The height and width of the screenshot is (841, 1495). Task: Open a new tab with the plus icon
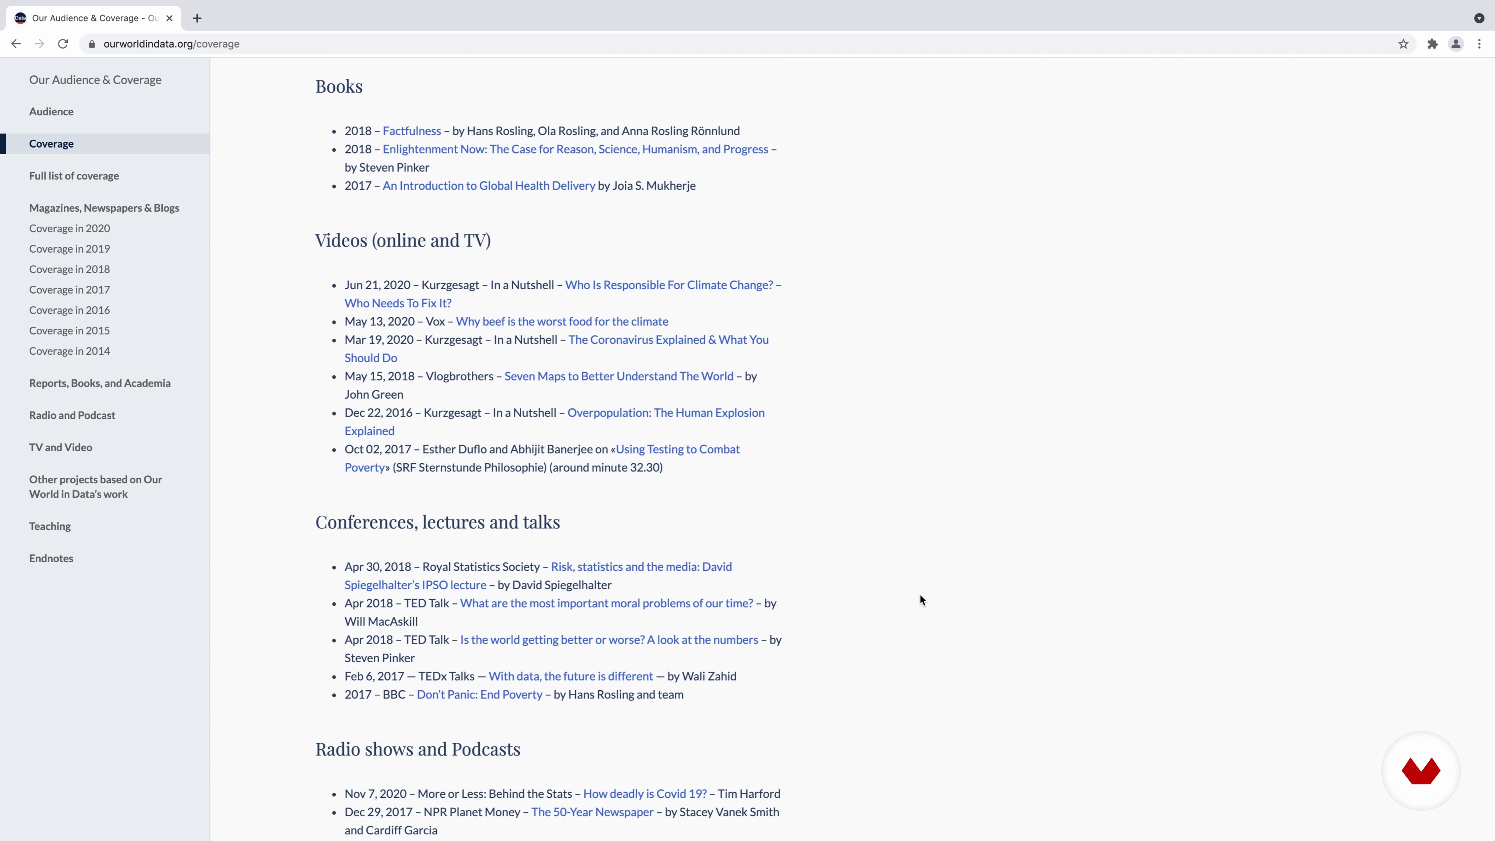pyautogui.click(x=197, y=18)
